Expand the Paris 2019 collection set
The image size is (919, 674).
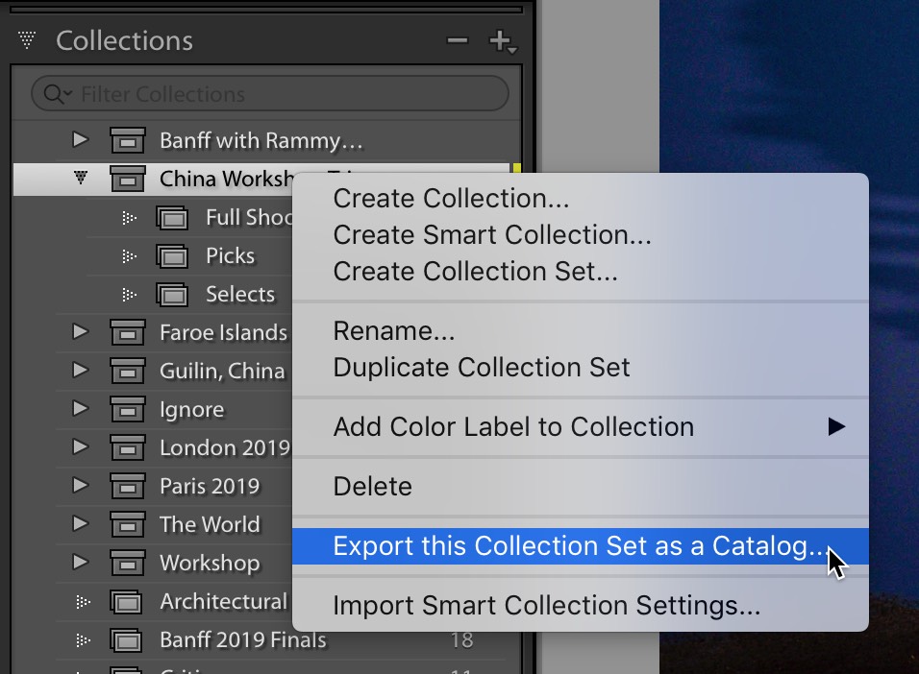point(81,485)
